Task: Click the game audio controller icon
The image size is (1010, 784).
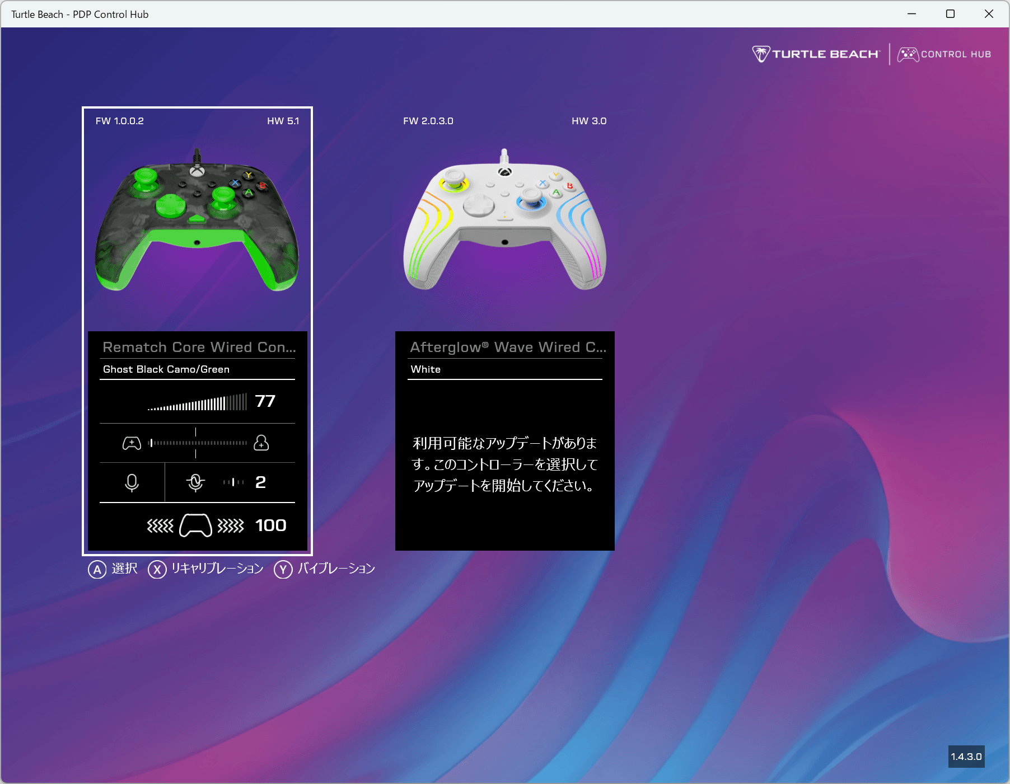Action: pyautogui.click(x=132, y=443)
